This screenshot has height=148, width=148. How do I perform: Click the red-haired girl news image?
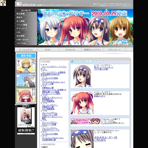point(82,103)
